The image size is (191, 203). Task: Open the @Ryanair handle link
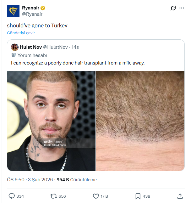point(32,14)
